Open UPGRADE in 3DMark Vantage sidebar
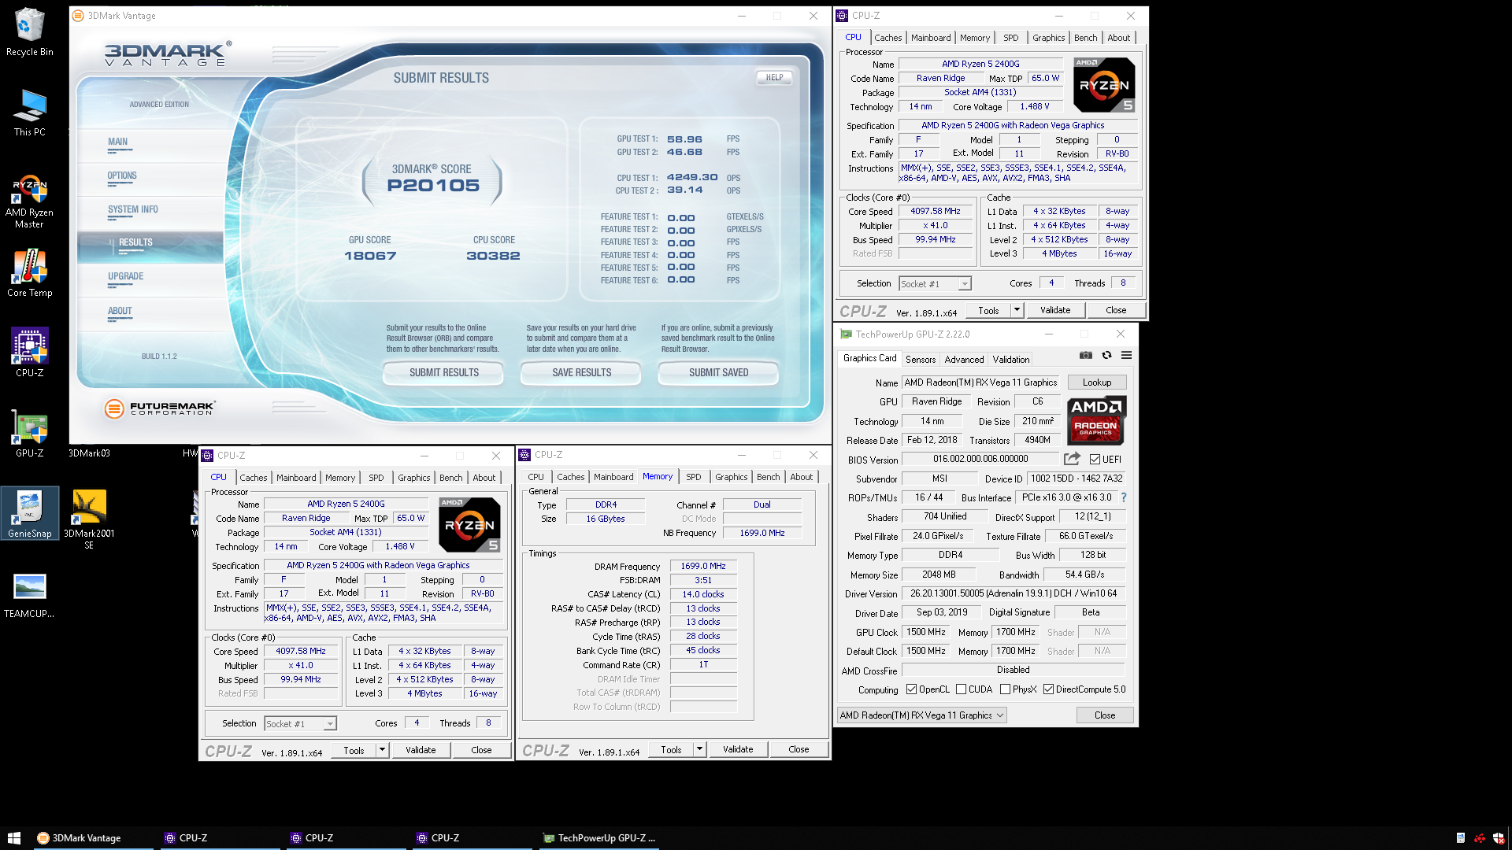1512x850 pixels. (x=126, y=277)
